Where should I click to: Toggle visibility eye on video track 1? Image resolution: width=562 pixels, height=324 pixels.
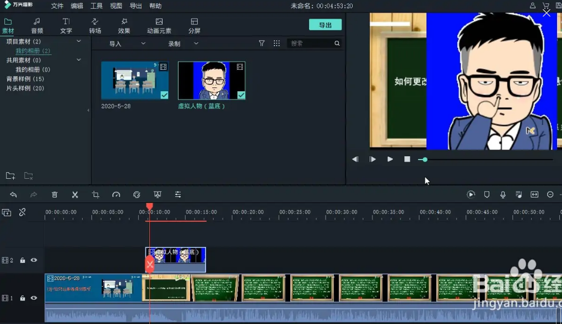[34, 298]
